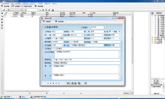Click the refresh arrows icon in main toolbar
Screen dimensions: 165x99
49,10
